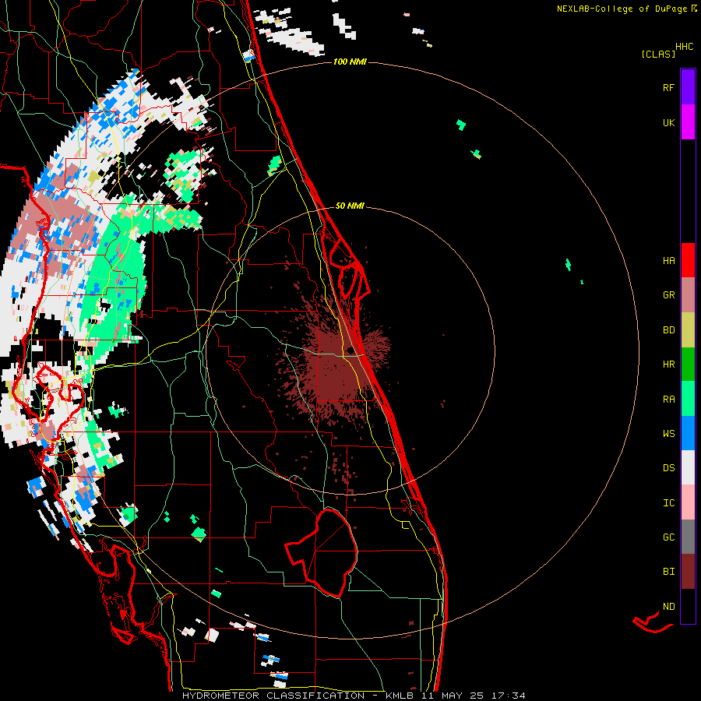Click the HA legend label
The width and height of the screenshot is (701, 701).
click(668, 260)
